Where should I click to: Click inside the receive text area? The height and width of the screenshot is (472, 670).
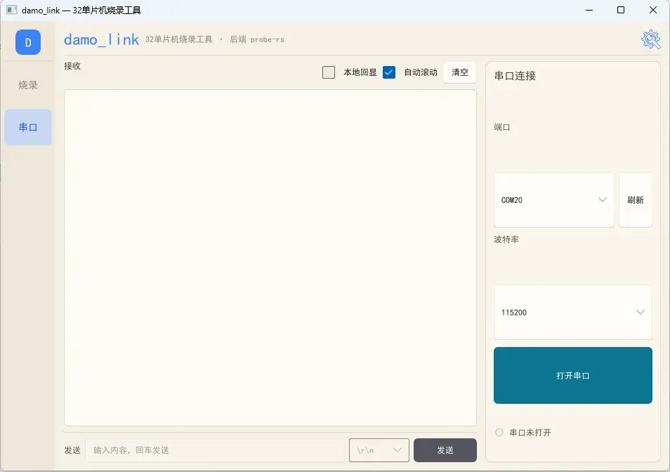(270, 258)
